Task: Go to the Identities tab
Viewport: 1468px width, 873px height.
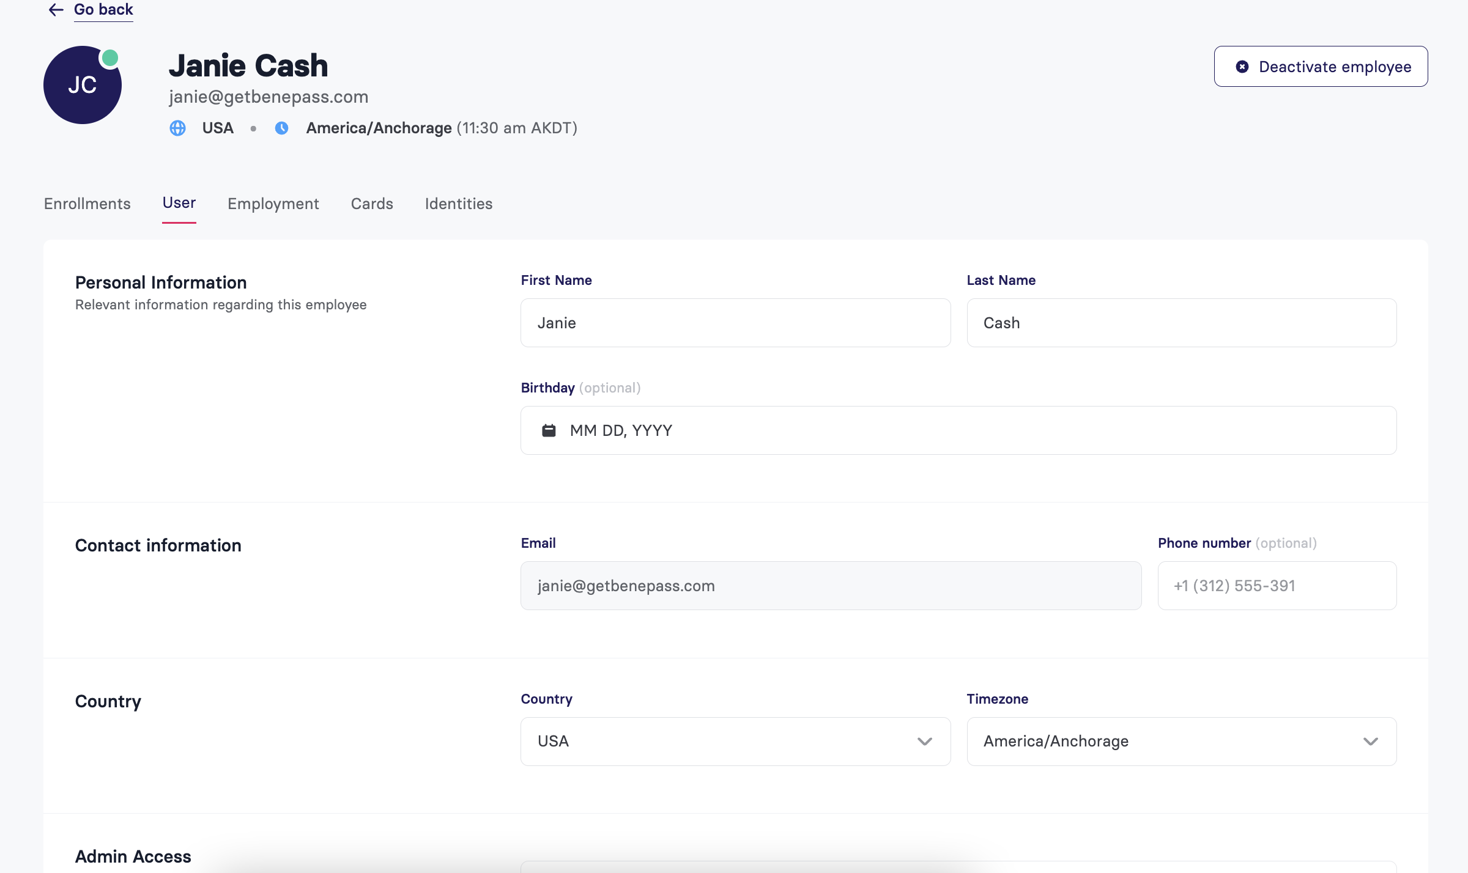Action: [459, 204]
